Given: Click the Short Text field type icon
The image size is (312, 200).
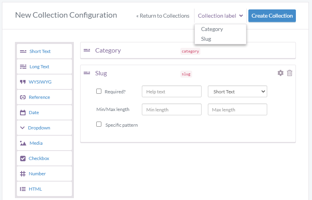Looking at the screenshot, I should 23,51.
